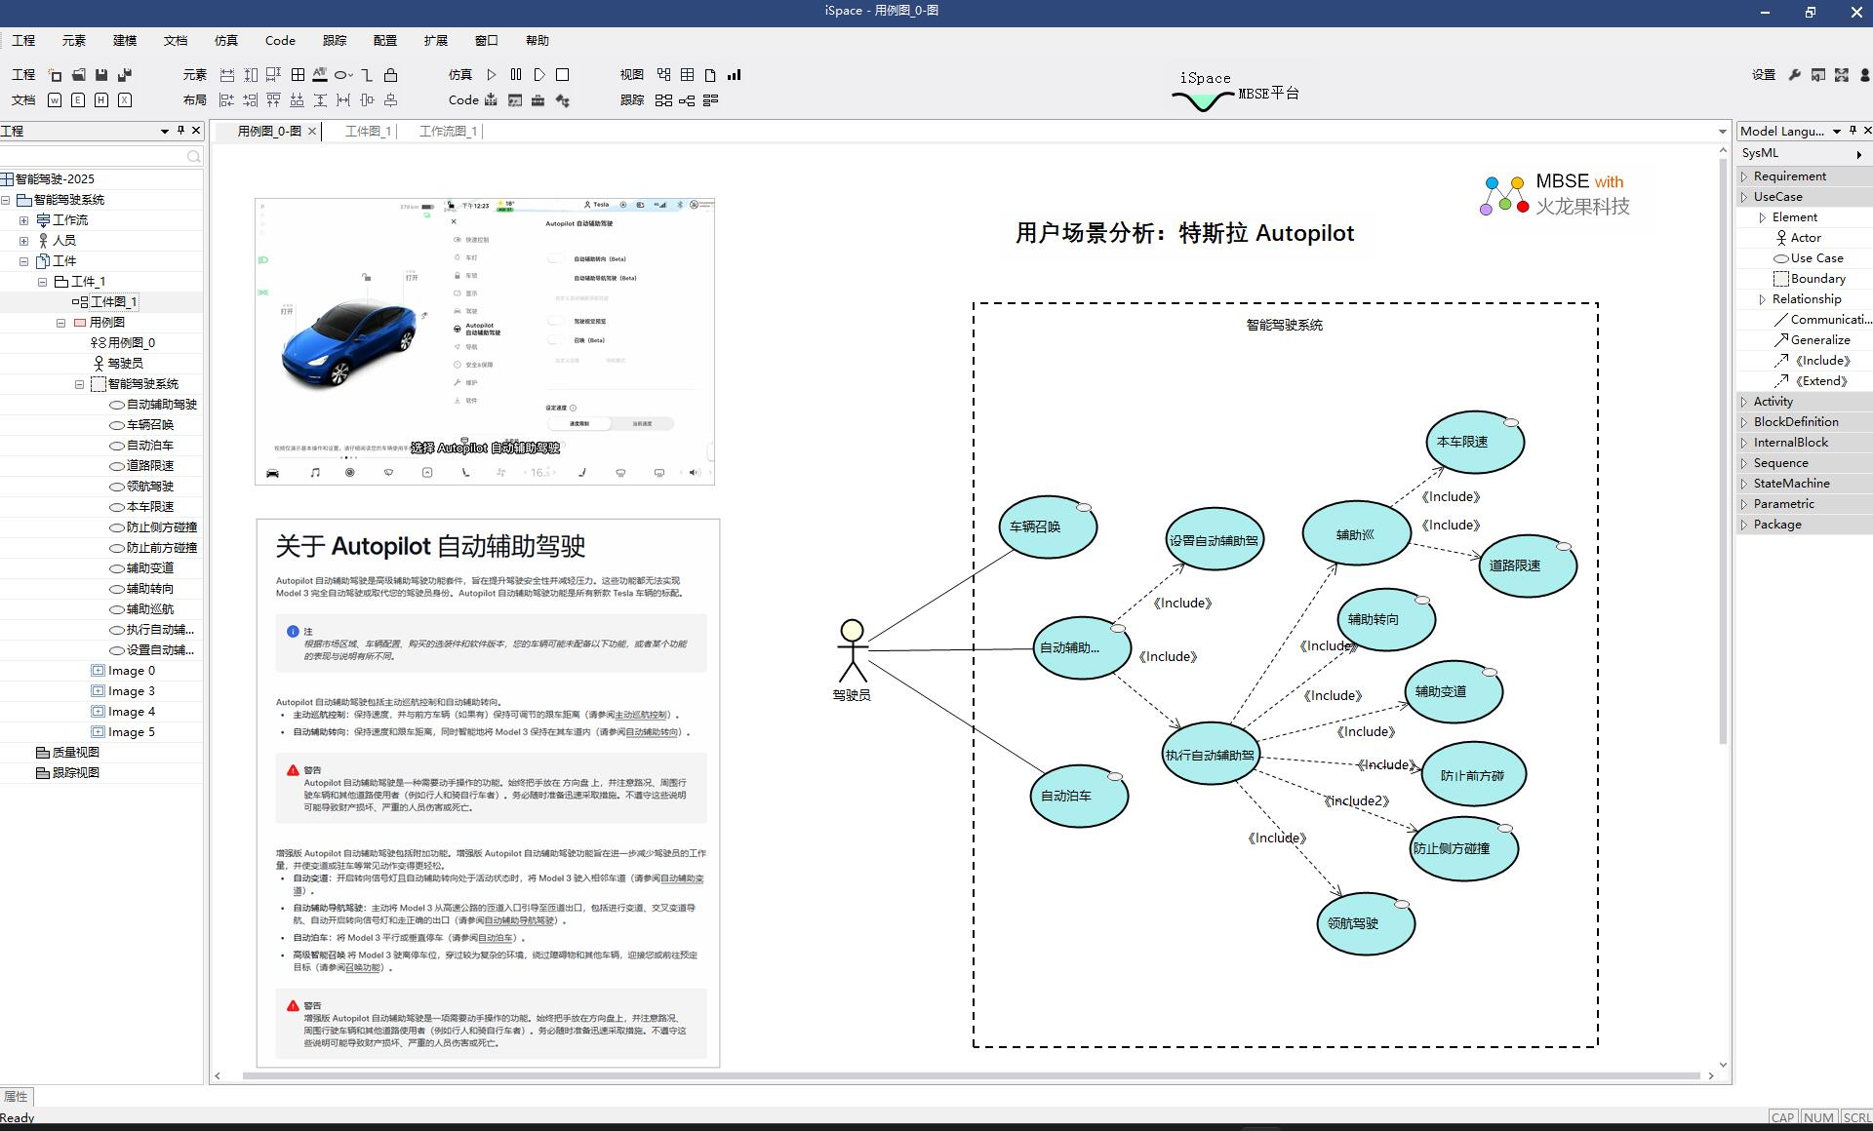Screen dimensions: 1873x1131
Task: Open the 工程 menu
Action: click(23, 40)
